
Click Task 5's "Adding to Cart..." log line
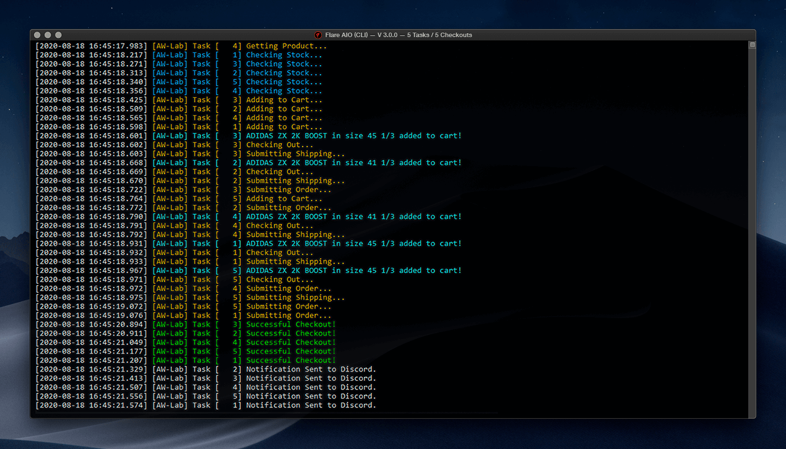pos(284,199)
